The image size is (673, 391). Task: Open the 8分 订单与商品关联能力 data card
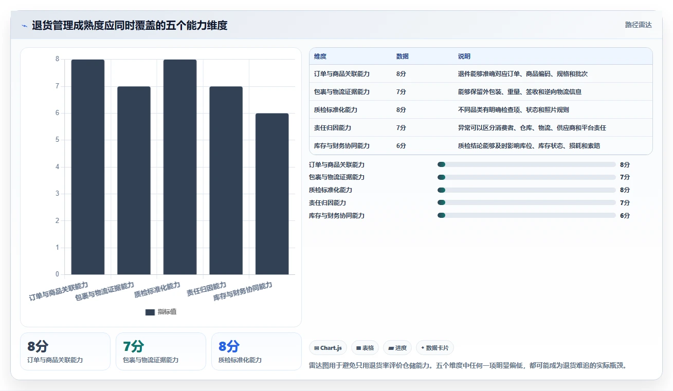[x=65, y=351]
